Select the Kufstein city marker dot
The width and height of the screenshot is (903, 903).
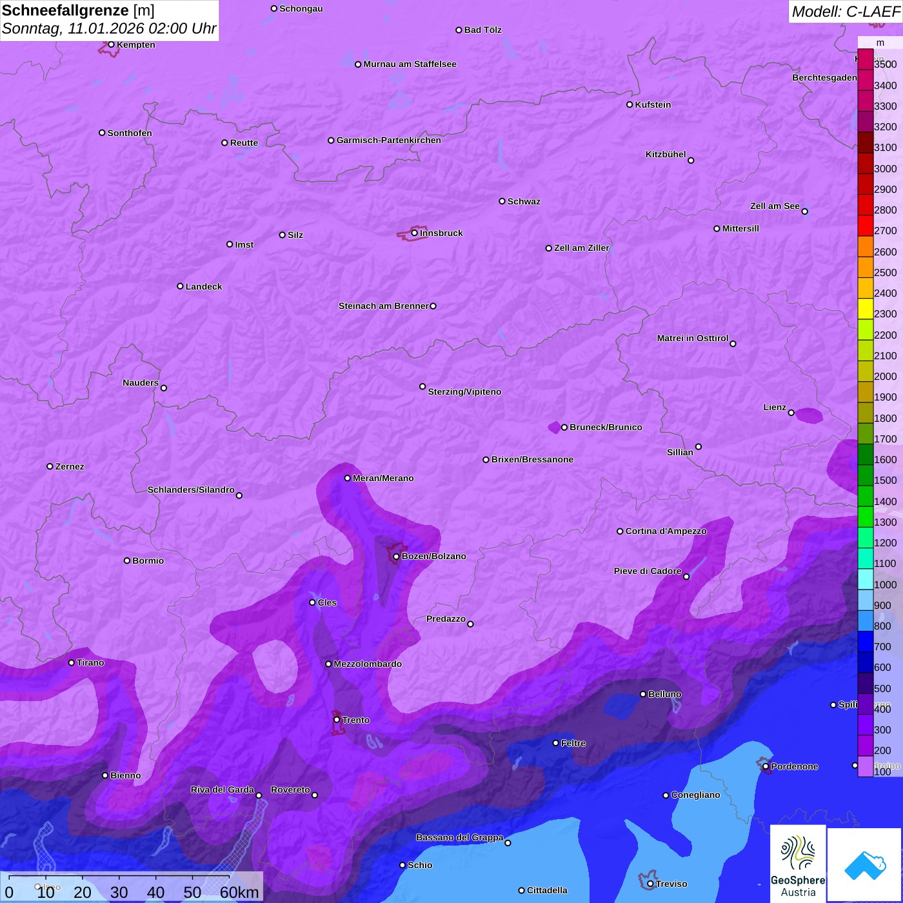[630, 104]
